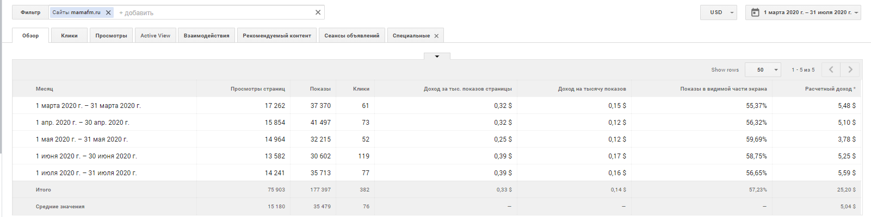Sort by Расчетный доход column header

[828, 89]
